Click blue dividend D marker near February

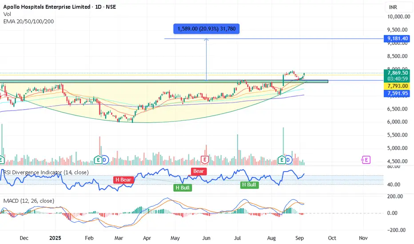[105, 160]
